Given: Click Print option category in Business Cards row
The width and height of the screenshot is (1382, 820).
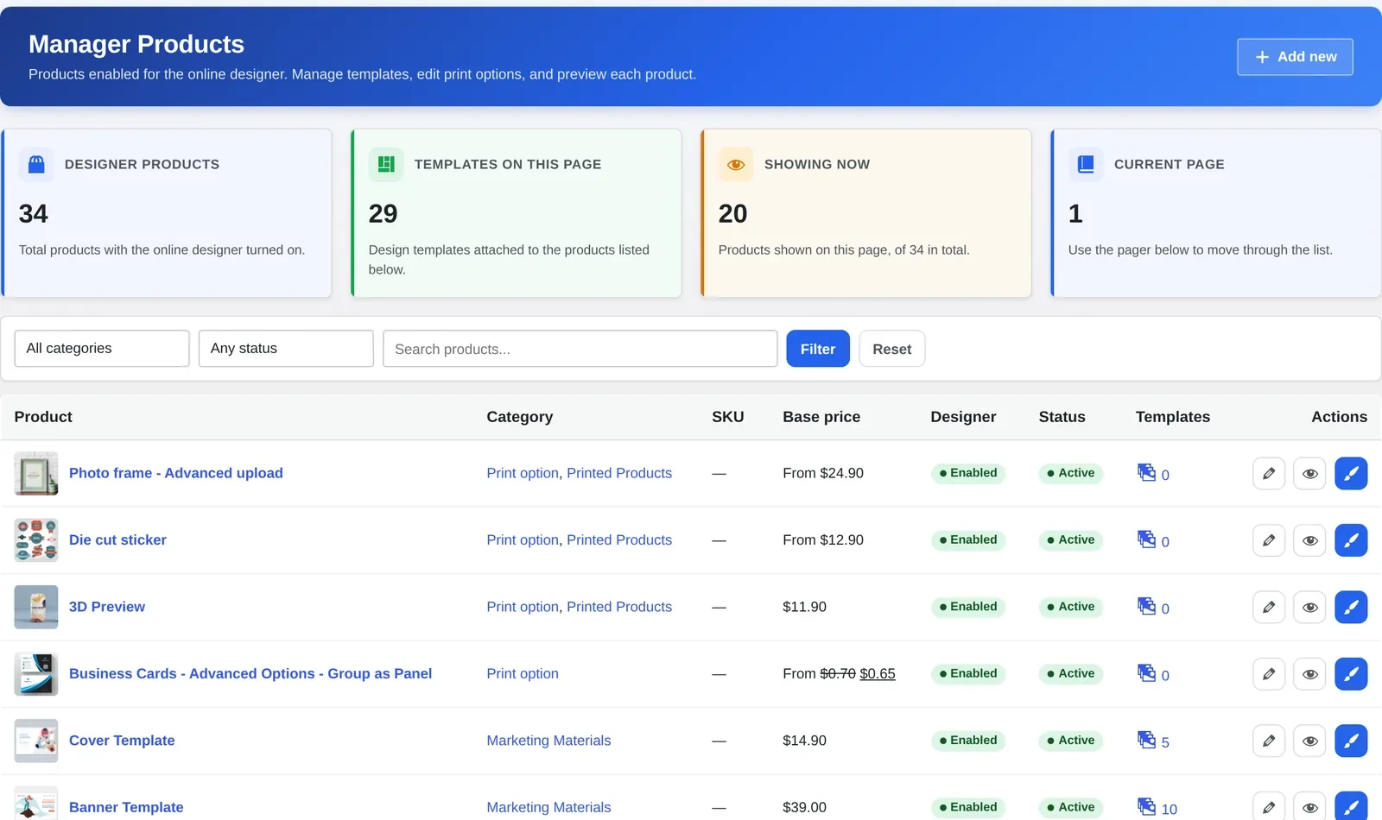Looking at the screenshot, I should [x=523, y=674].
